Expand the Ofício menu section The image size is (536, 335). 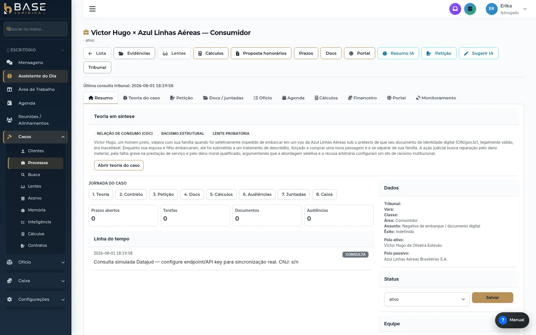(35, 262)
